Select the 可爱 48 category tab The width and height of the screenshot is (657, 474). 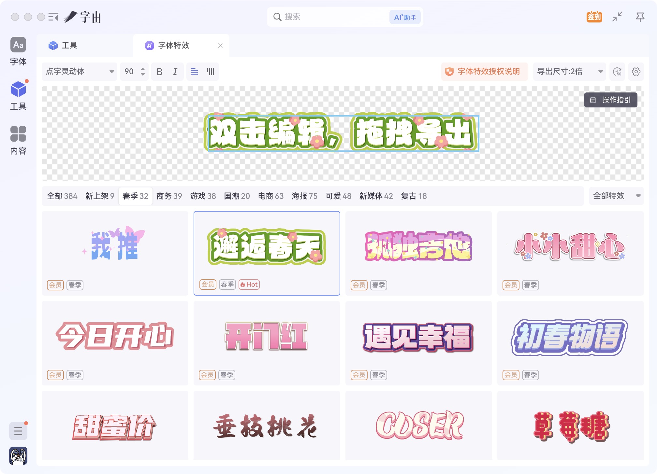pyautogui.click(x=338, y=196)
